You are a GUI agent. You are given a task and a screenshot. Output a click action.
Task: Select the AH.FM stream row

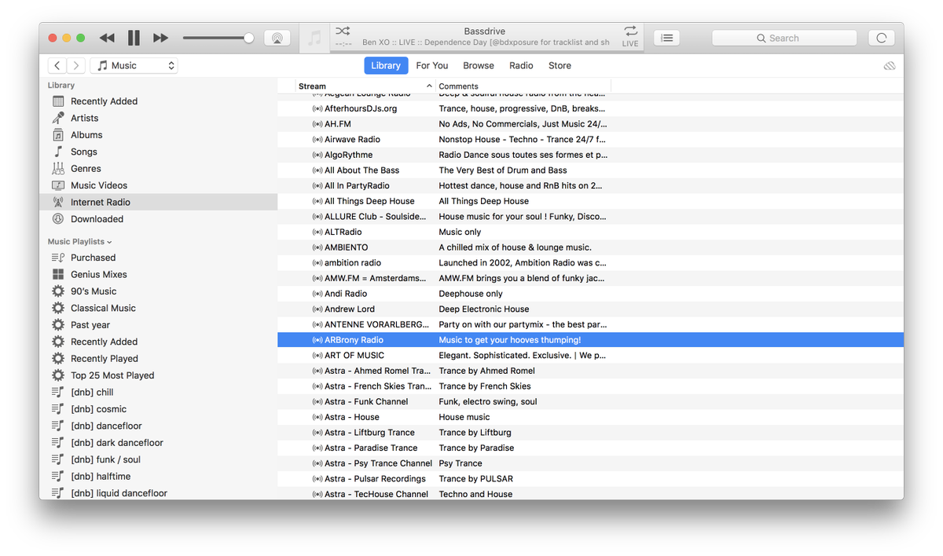pos(590,124)
